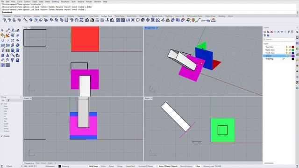Click the gear-shaped icon in surface toolbar
Viewport: 299px width, 168px height.
[x=138, y=20]
